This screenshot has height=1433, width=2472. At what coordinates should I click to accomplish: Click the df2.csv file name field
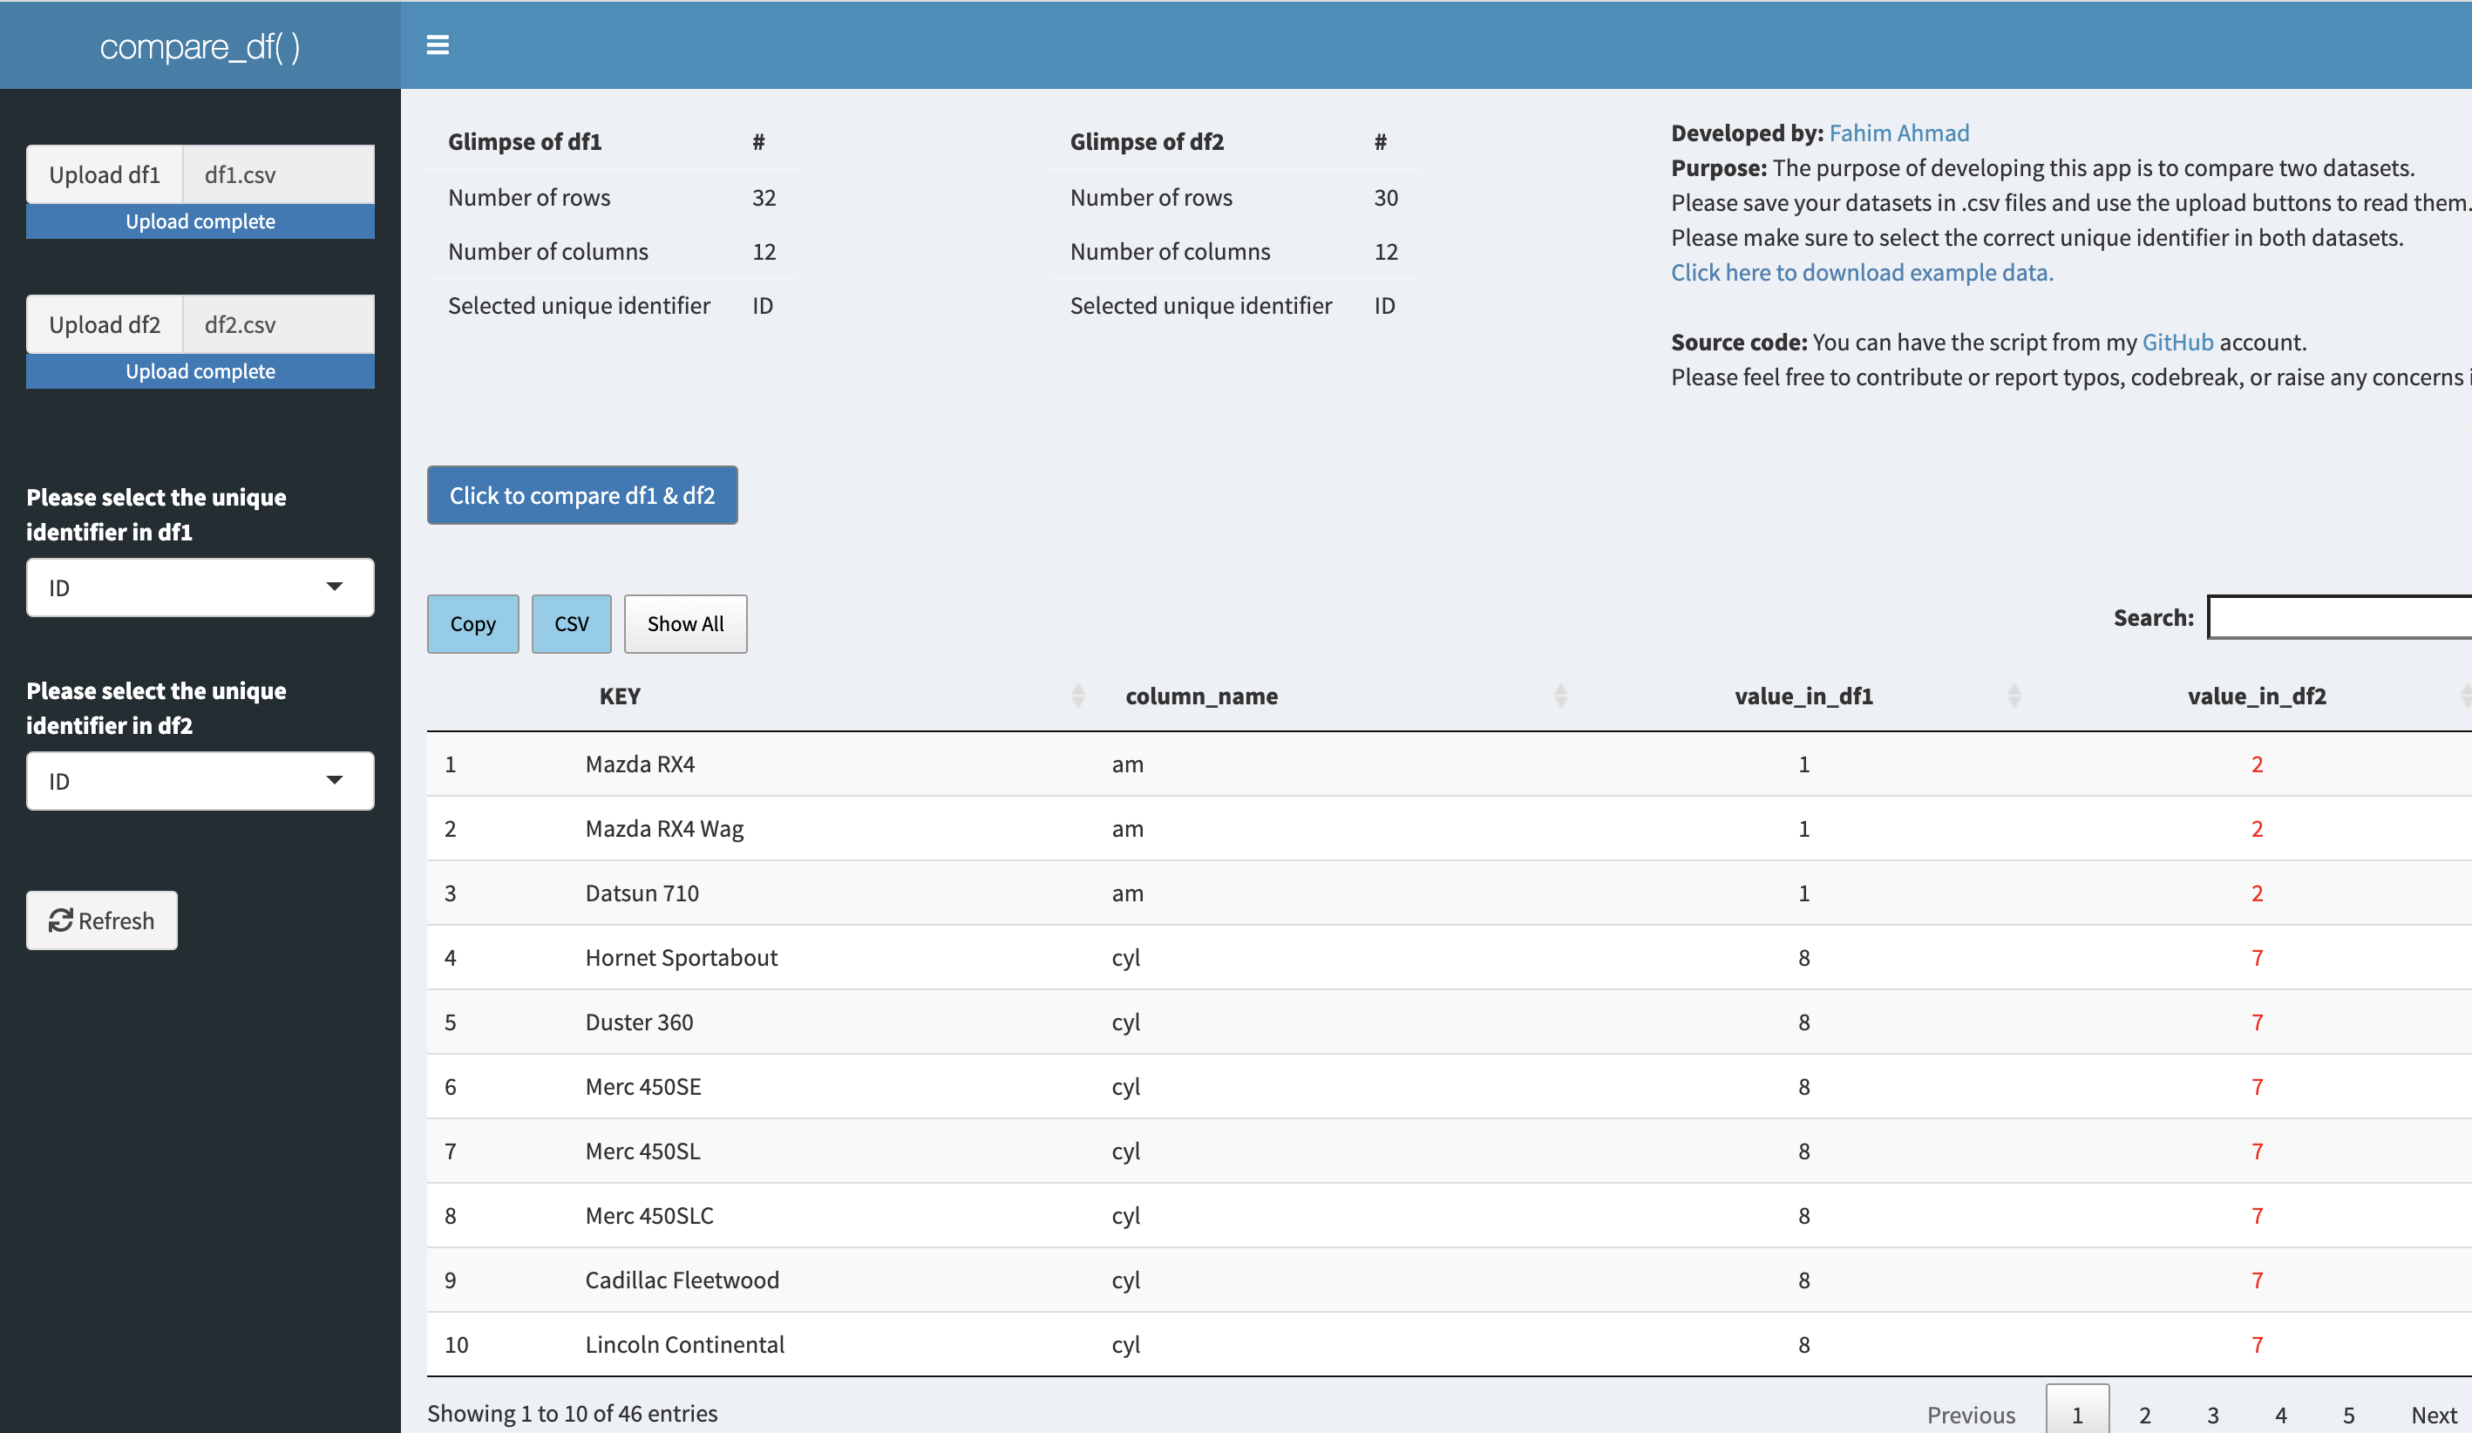coord(279,324)
